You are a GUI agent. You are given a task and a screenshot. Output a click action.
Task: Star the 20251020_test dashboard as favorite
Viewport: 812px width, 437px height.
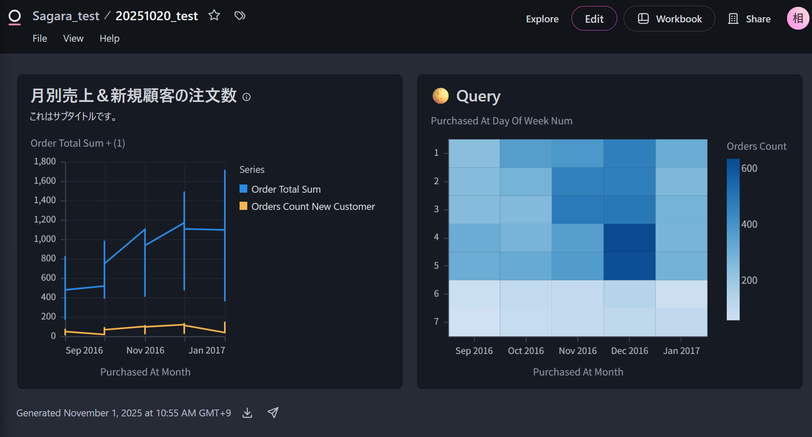click(214, 16)
